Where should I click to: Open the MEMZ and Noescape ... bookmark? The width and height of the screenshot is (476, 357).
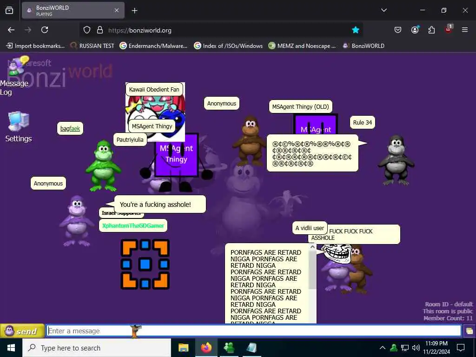(x=302, y=46)
